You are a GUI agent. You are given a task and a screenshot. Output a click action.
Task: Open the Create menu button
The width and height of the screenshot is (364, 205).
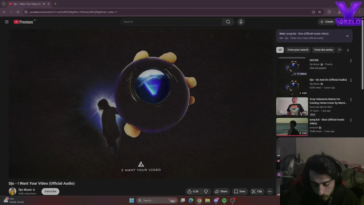pos(326,22)
